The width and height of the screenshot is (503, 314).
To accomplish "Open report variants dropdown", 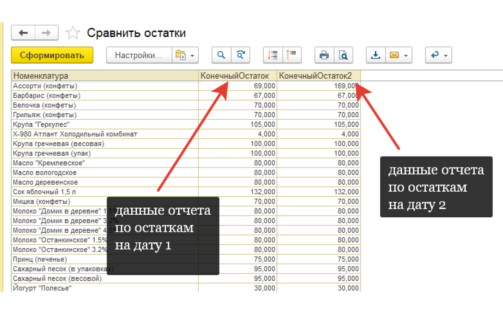I will 185,55.
